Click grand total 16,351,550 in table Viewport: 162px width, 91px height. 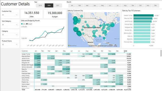tap(127, 89)
